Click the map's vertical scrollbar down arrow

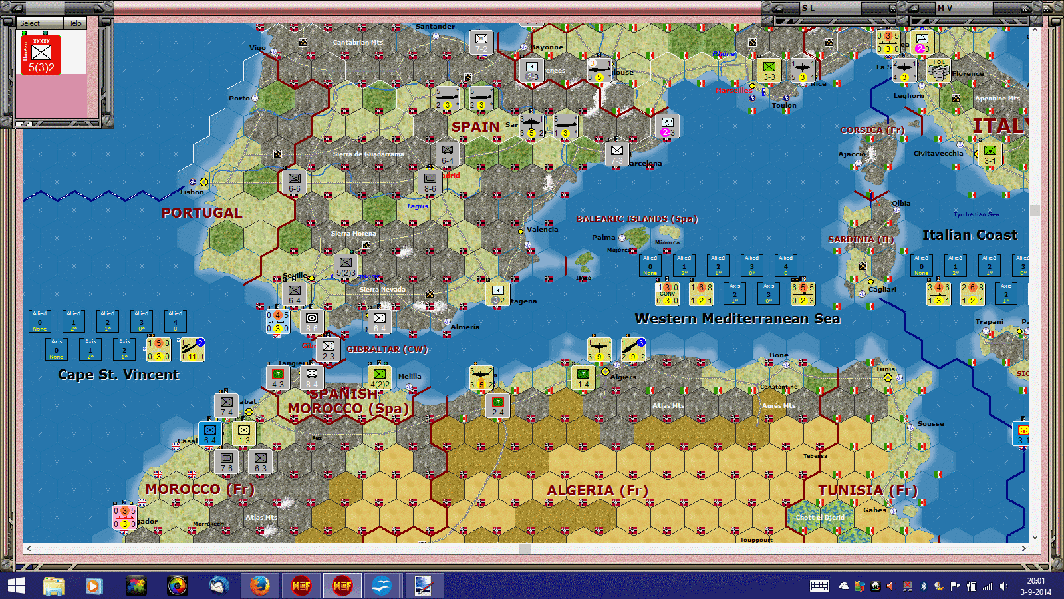point(1035,538)
